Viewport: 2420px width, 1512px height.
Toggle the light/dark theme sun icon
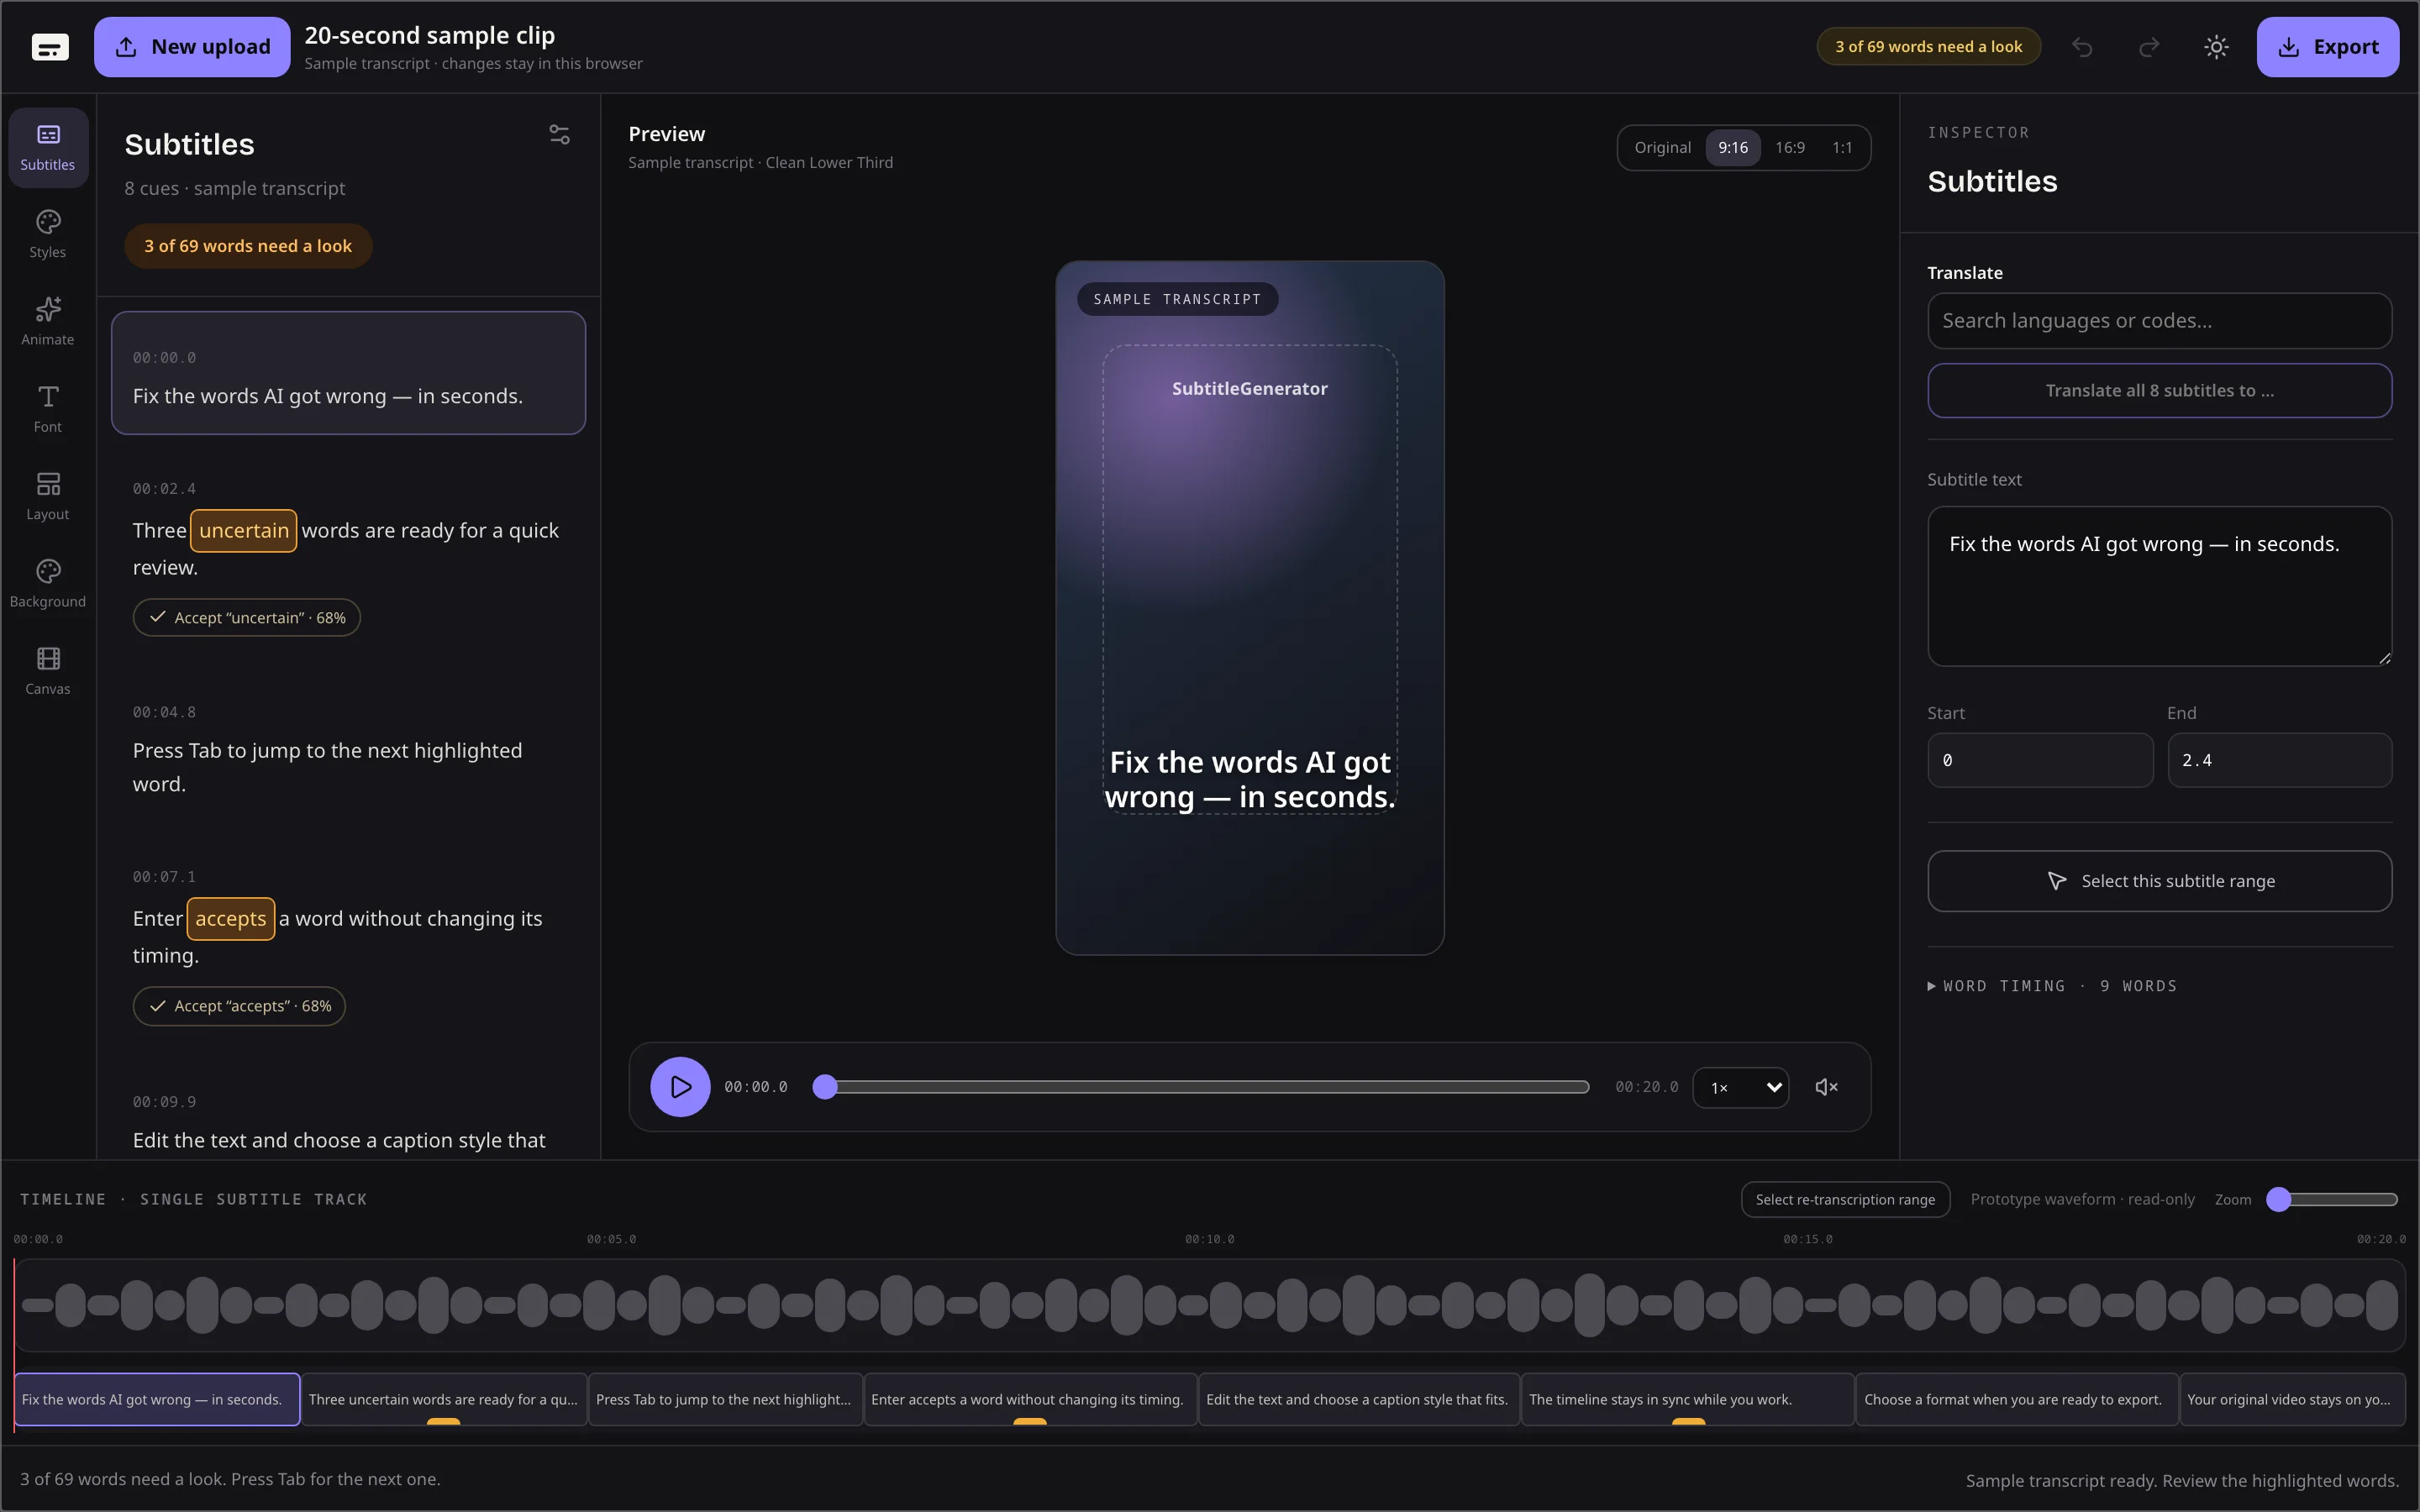[2216, 47]
